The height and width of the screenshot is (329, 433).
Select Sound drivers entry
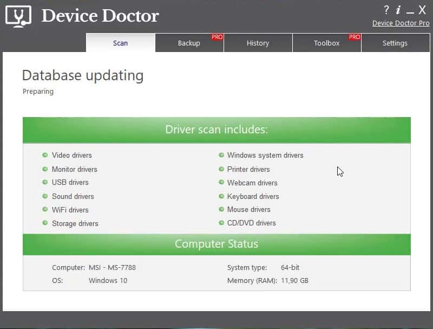tap(73, 196)
